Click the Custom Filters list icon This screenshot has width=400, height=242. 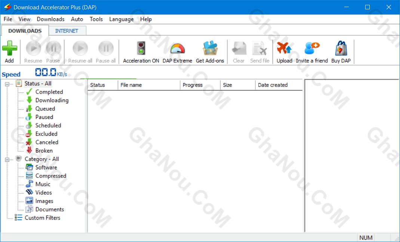coord(18,217)
